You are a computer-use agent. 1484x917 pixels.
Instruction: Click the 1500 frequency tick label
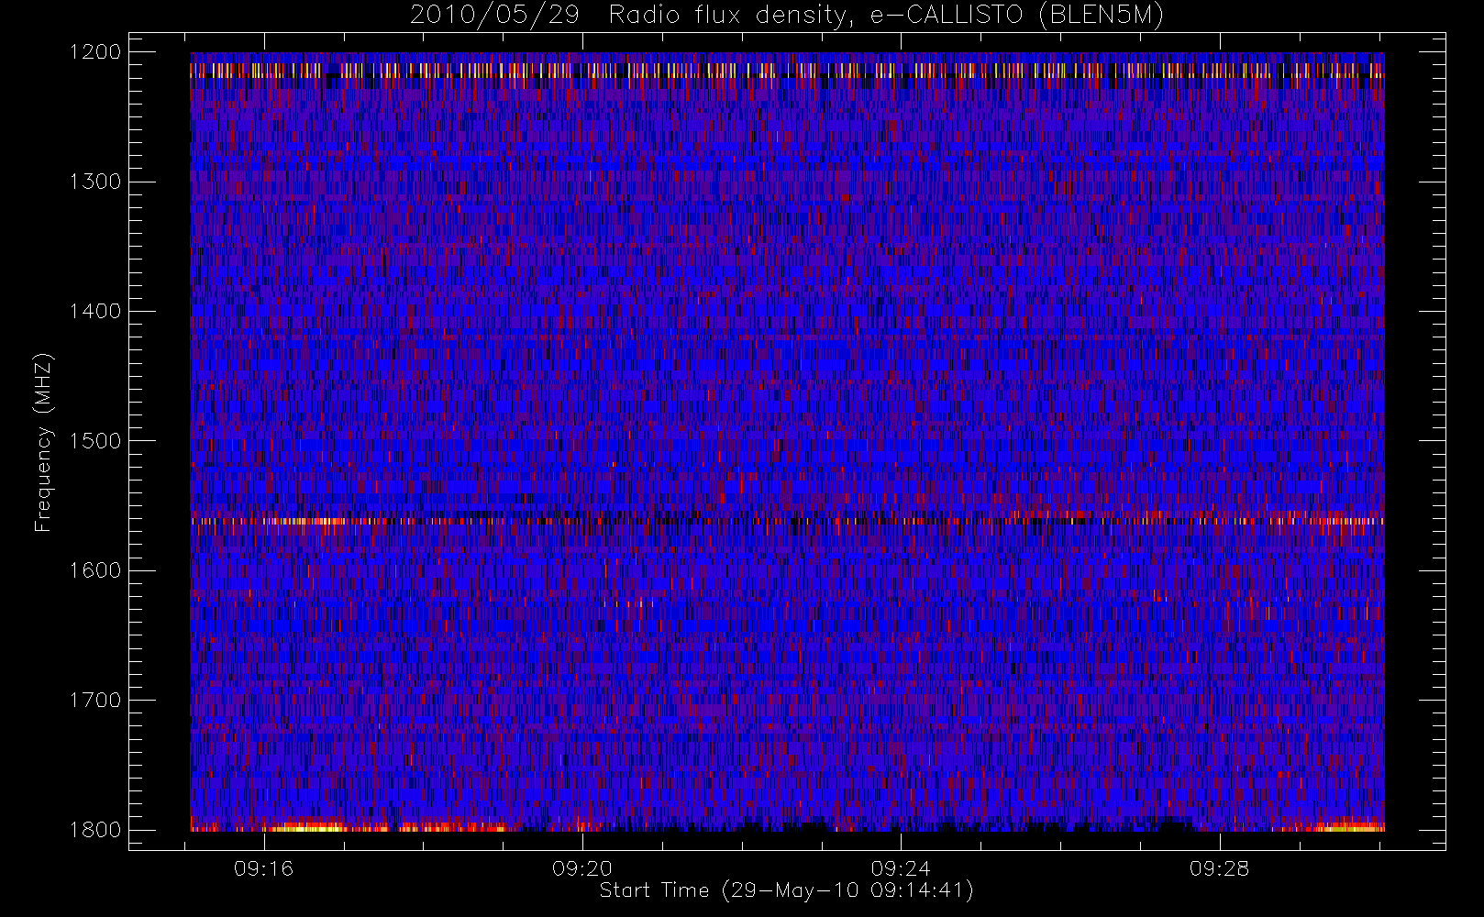(x=95, y=441)
